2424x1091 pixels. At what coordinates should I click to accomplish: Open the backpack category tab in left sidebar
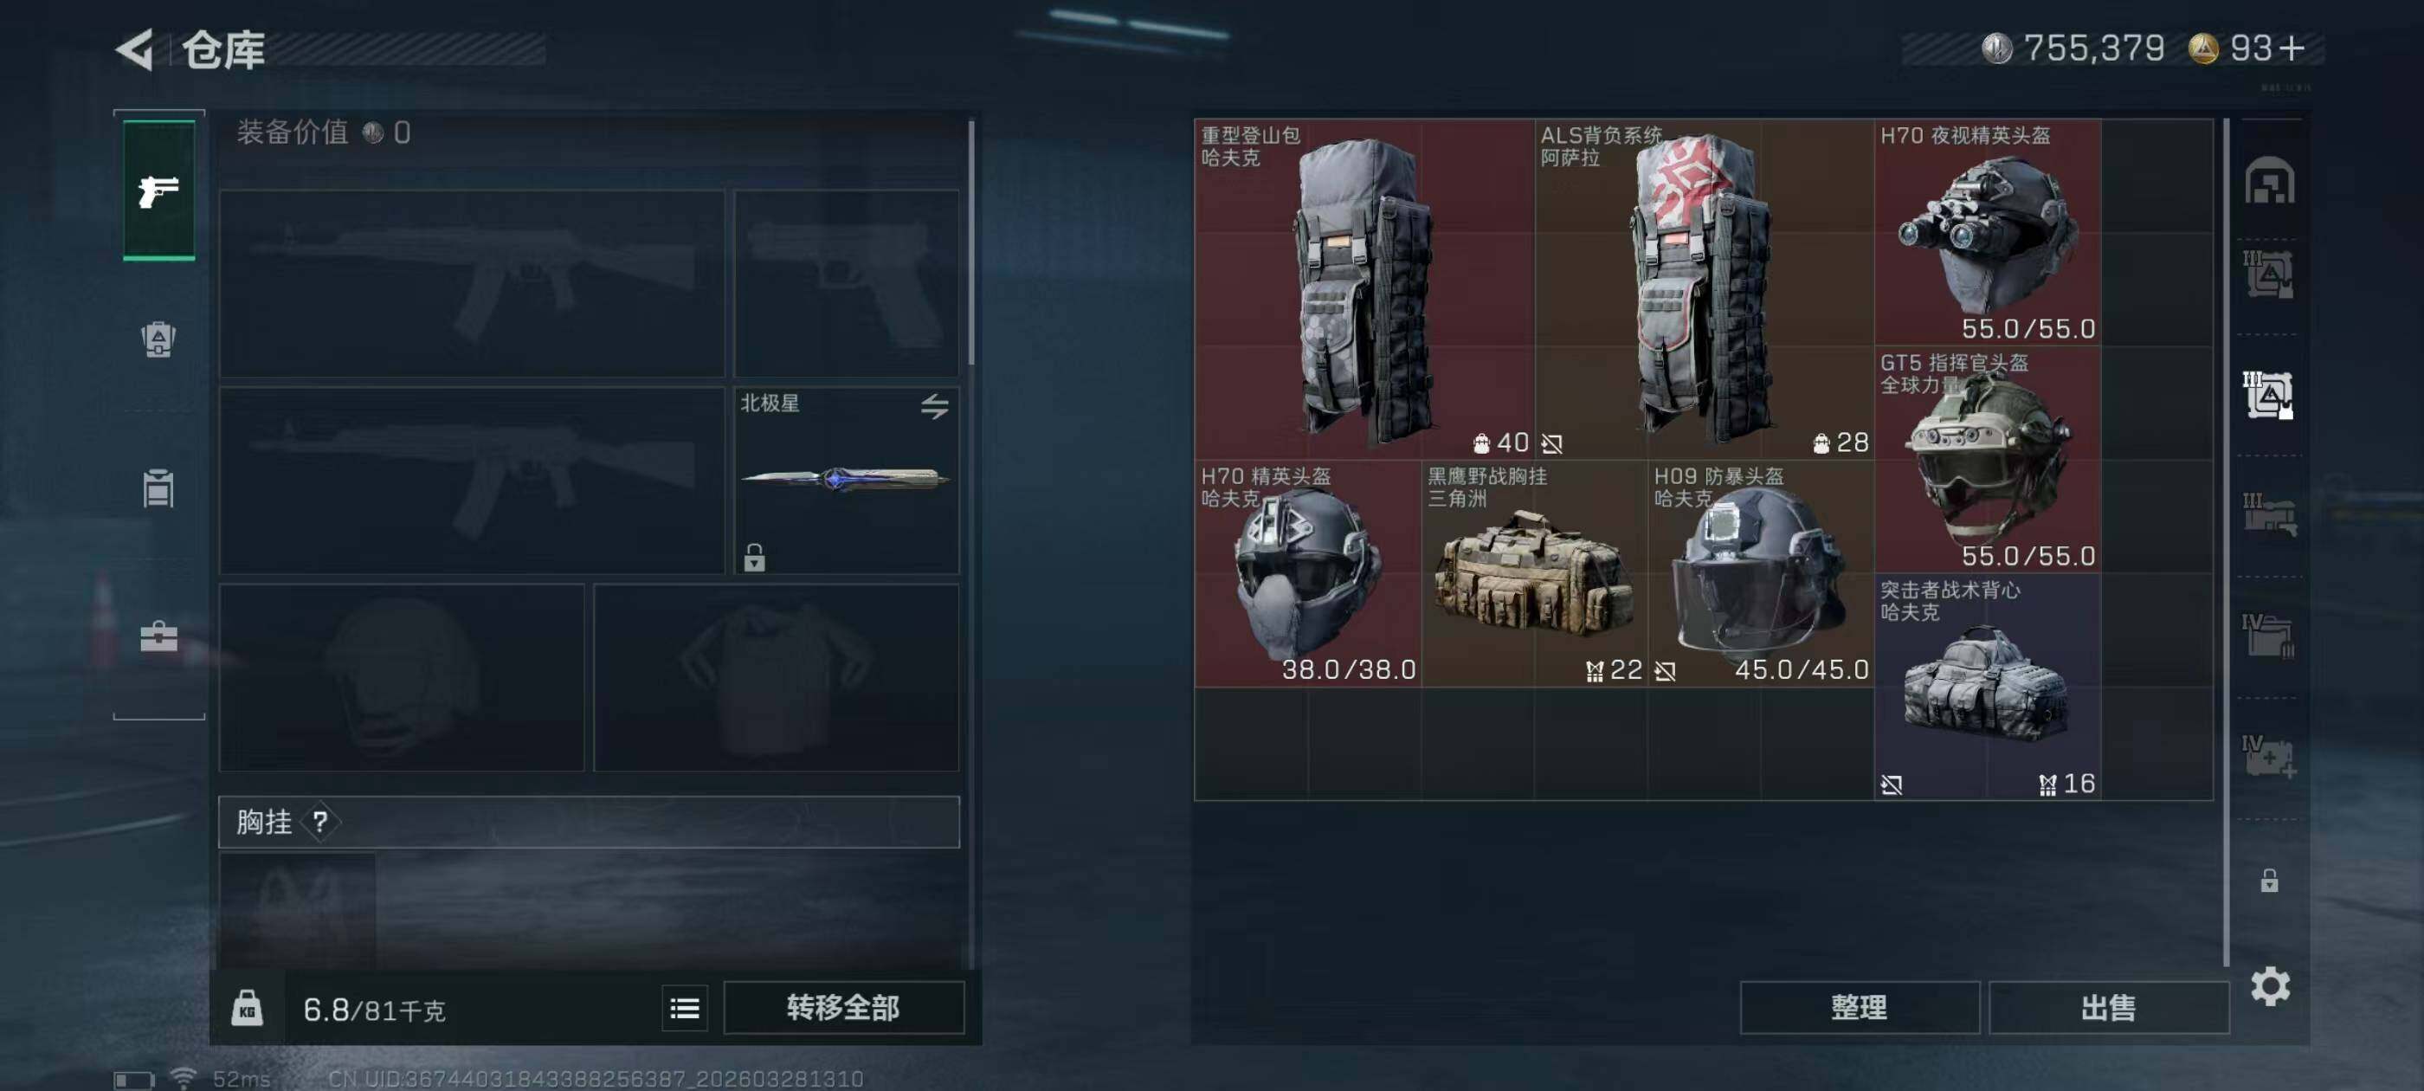coord(158,339)
